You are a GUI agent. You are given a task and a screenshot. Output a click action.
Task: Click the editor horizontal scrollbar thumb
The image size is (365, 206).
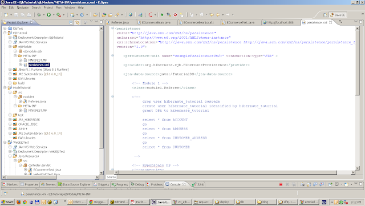click(228, 172)
